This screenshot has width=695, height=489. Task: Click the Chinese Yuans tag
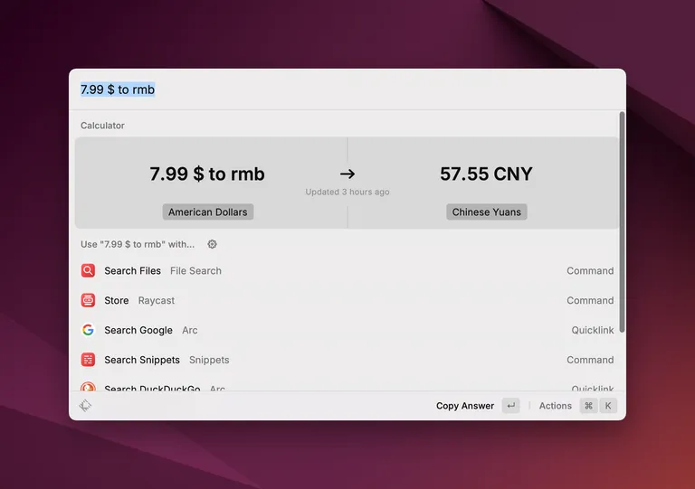click(x=487, y=212)
